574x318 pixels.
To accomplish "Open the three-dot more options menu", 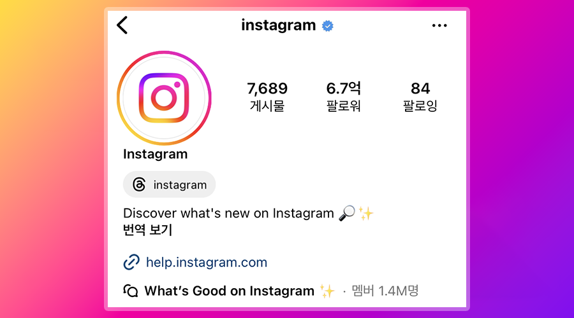I will point(439,25).
